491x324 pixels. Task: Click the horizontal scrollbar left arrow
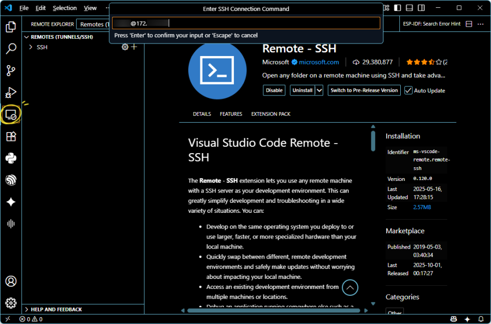(x=183, y=310)
